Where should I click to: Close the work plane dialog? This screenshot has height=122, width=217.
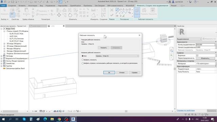pyautogui.click(x=139, y=35)
